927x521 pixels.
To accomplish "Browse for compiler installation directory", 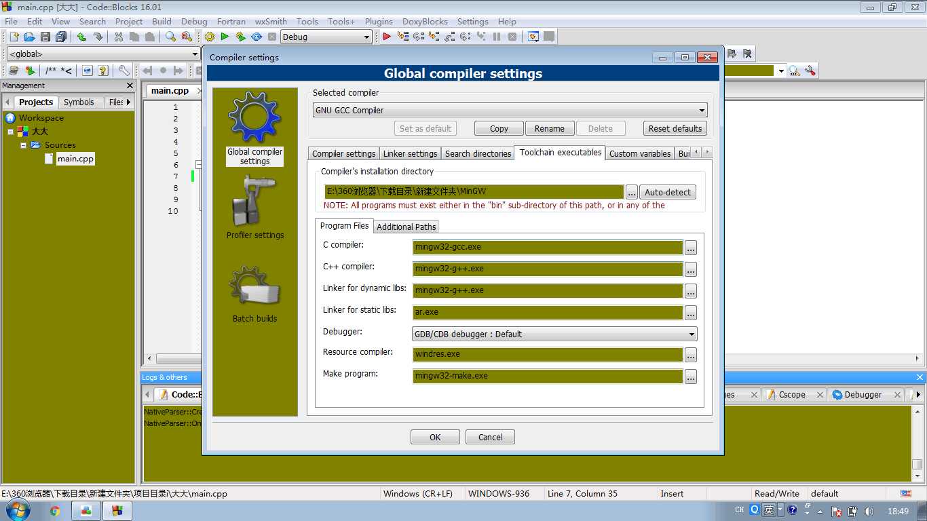I will pos(632,192).
